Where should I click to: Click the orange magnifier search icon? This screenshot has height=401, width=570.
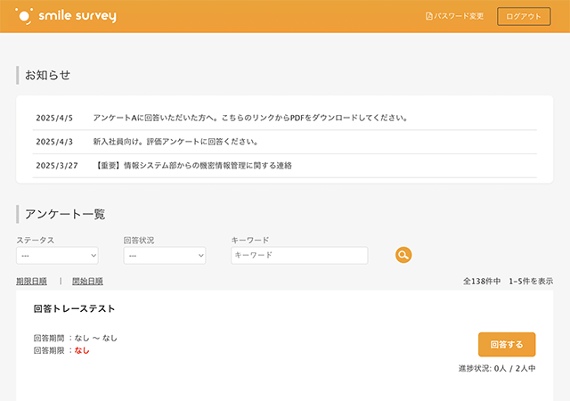[403, 256]
